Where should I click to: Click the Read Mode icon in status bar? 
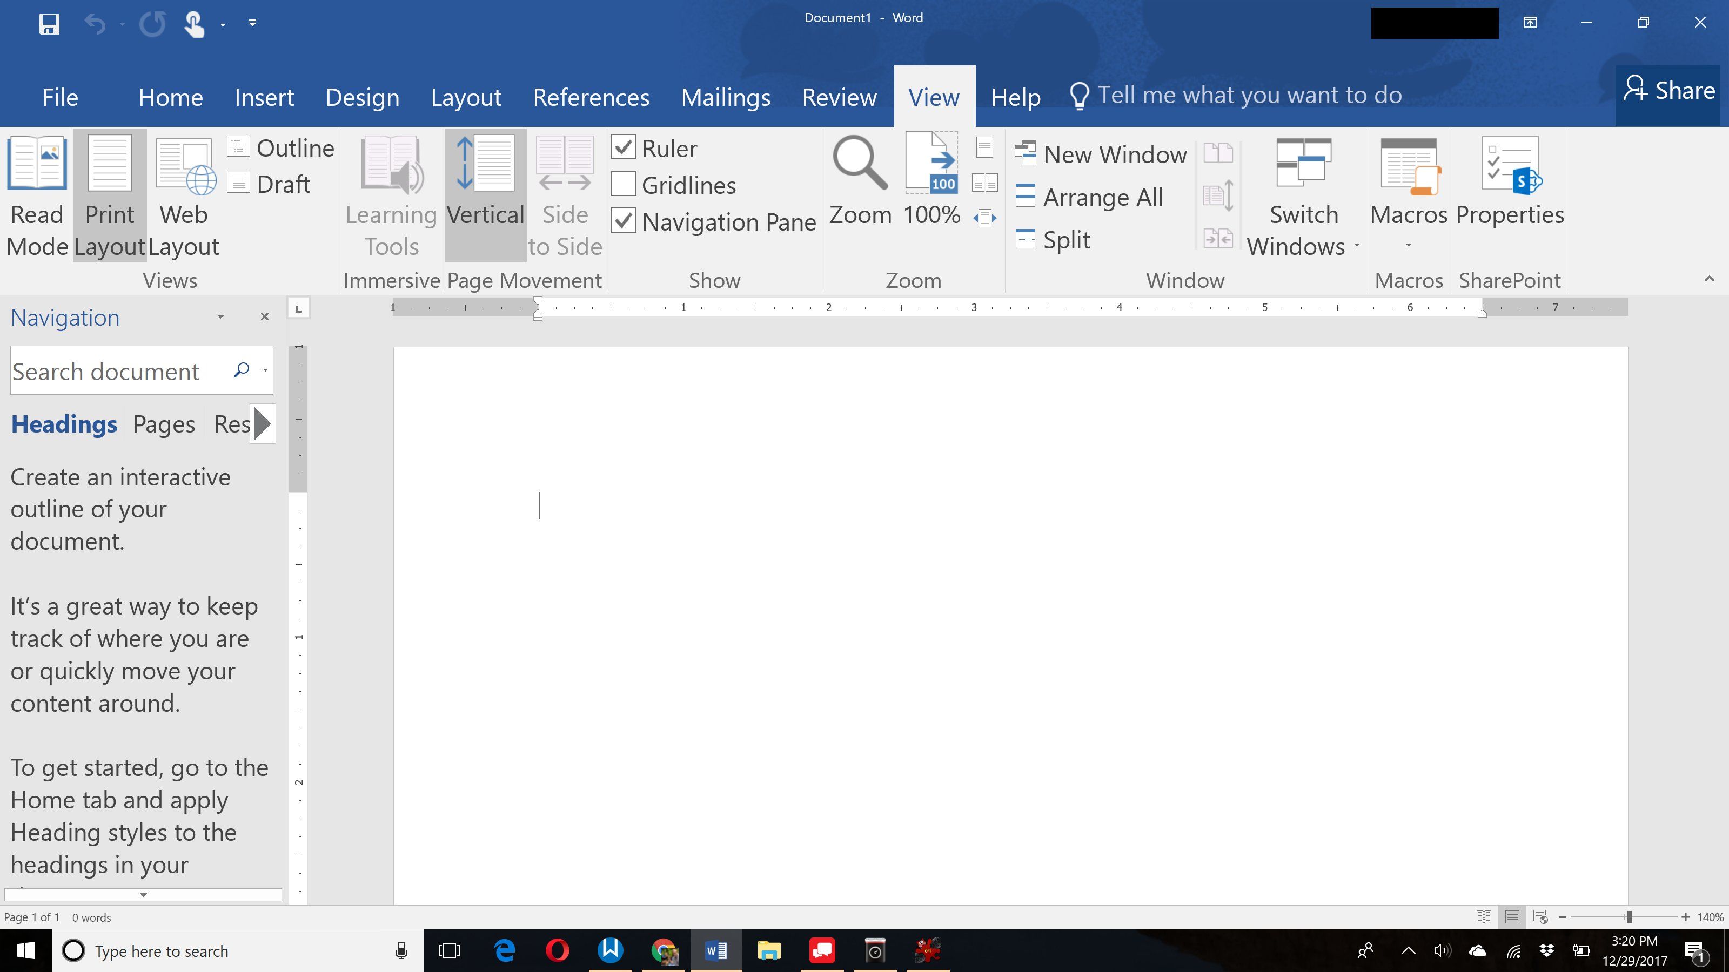[x=1483, y=917]
